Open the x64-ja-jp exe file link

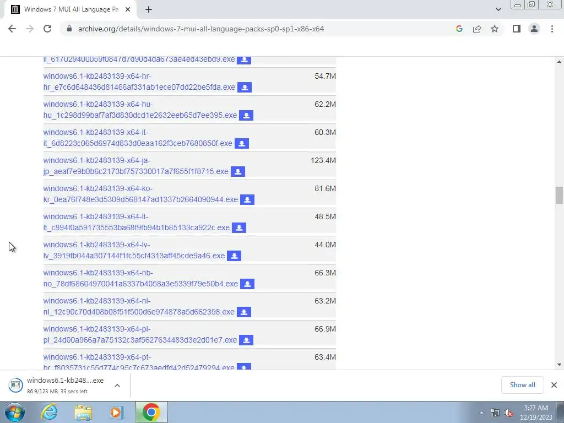[135, 166]
